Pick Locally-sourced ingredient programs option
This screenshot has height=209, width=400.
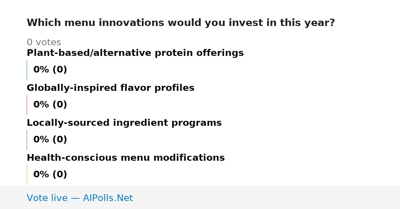(124, 123)
